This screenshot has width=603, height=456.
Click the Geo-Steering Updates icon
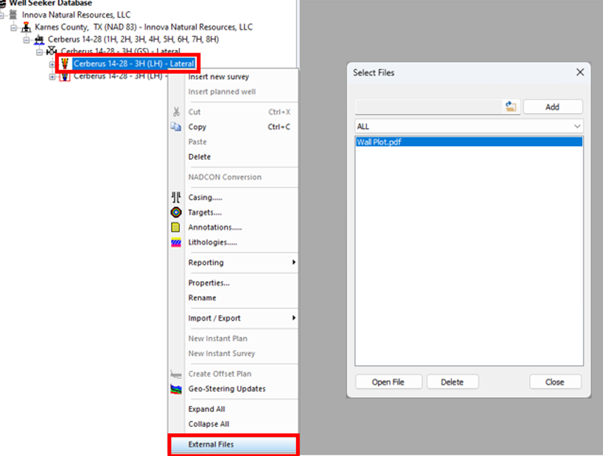tap(176, 389)
